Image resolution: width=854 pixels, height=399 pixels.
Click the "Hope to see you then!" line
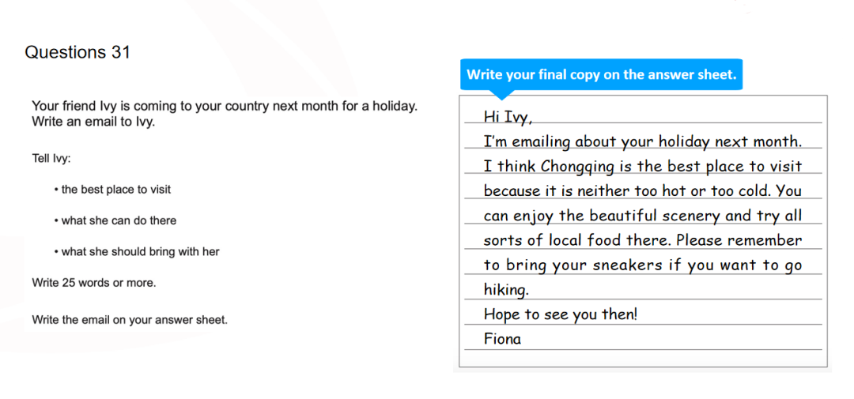pyautogui.click(x=560, y=314)
